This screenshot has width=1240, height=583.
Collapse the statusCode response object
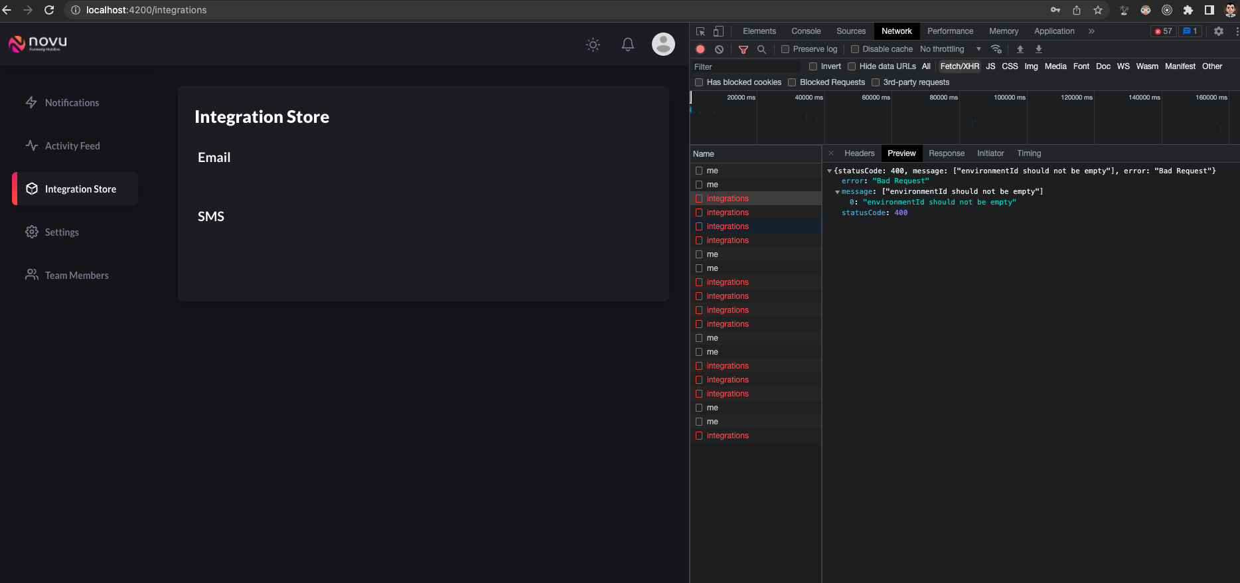point(829,171)
